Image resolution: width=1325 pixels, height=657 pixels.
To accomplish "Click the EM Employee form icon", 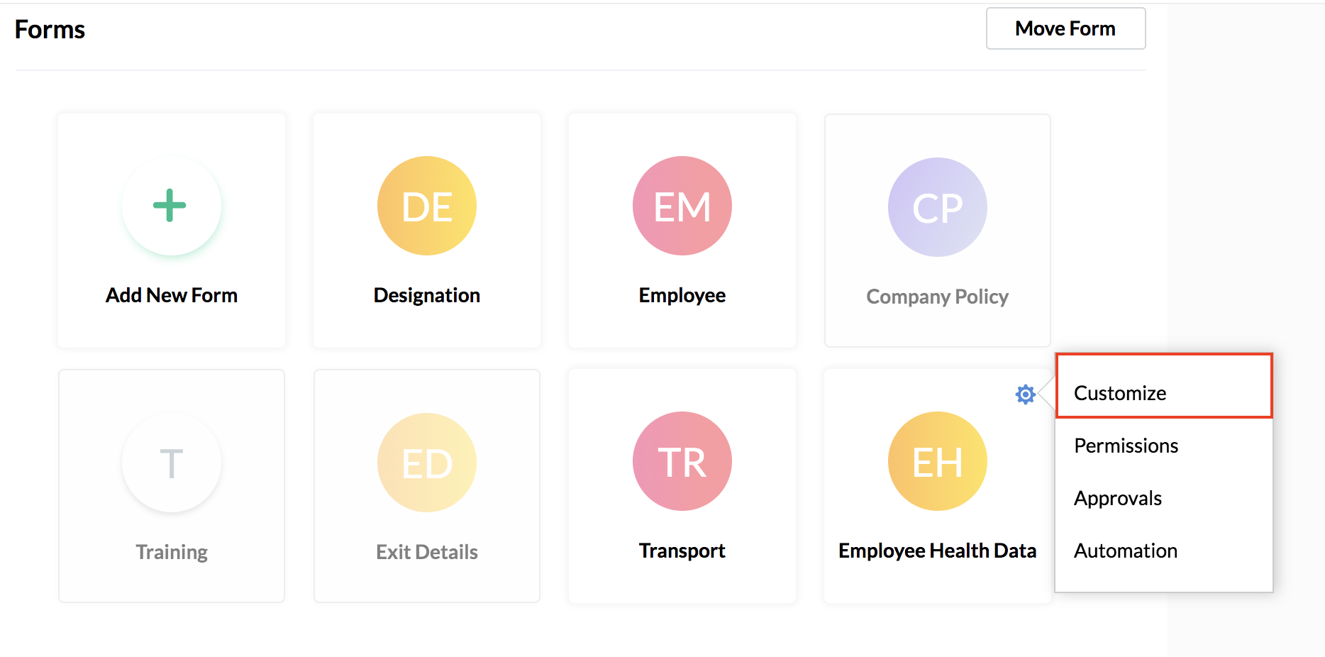I will click(682, 206).
